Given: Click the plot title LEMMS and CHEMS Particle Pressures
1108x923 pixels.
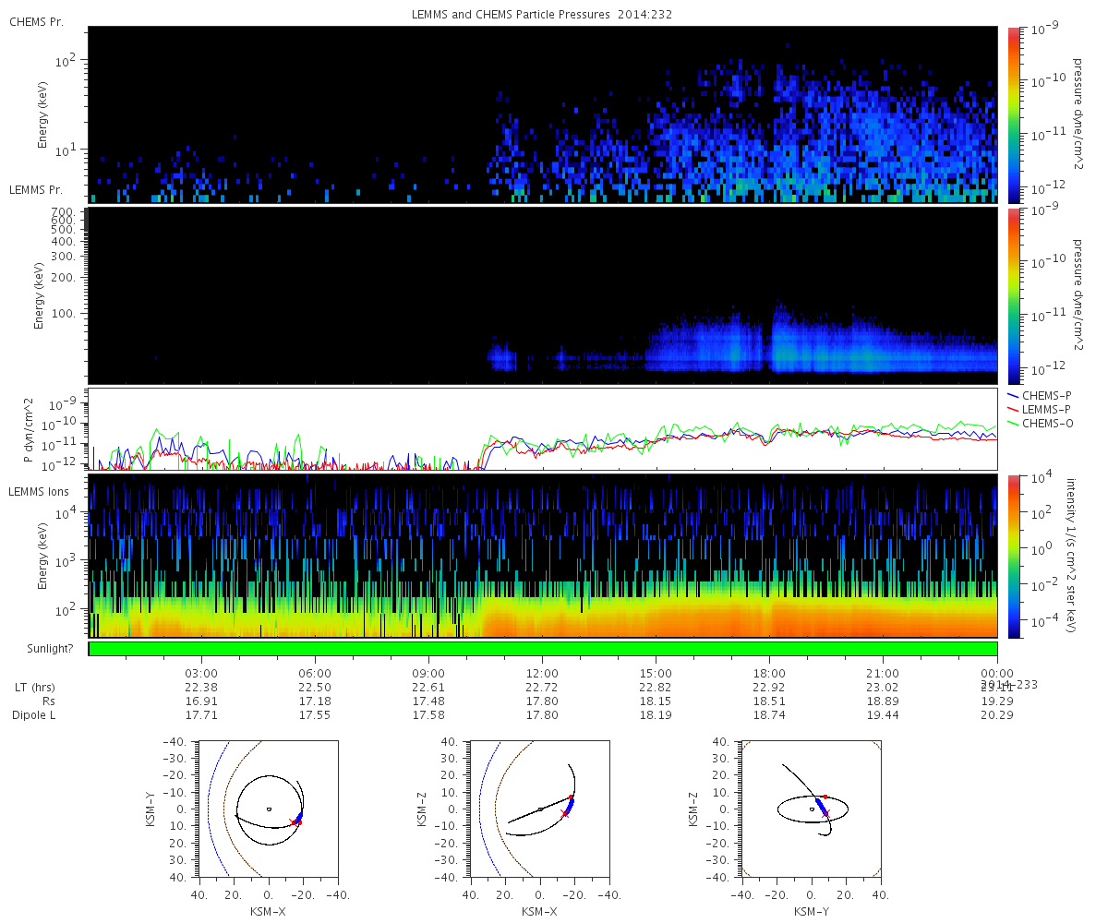Looking at the screenshot, I should pos(541,16).
